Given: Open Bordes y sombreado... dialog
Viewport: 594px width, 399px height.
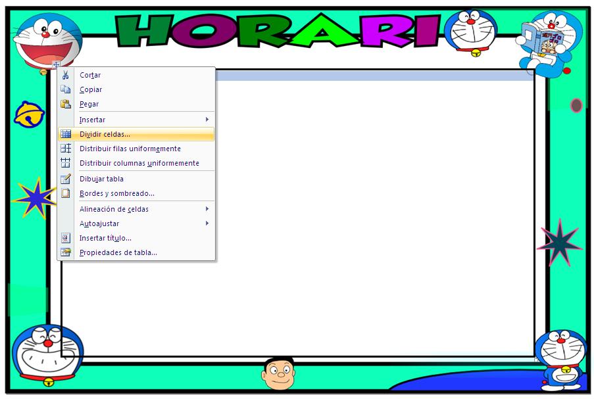Looking at the screenshot, I should (136, 193).
